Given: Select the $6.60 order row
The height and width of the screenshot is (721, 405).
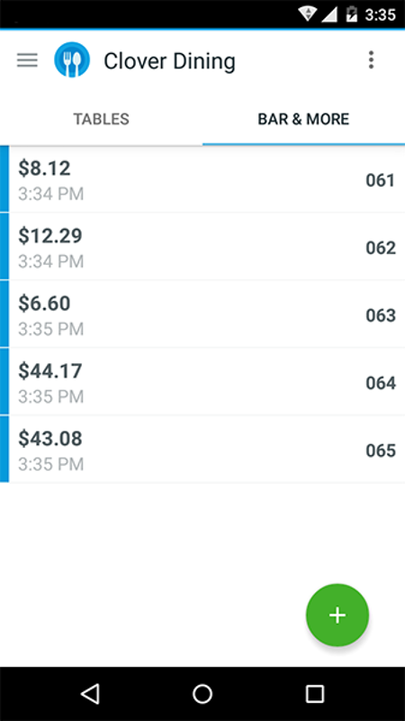Looking at the screenshot, I should [202, 314].
